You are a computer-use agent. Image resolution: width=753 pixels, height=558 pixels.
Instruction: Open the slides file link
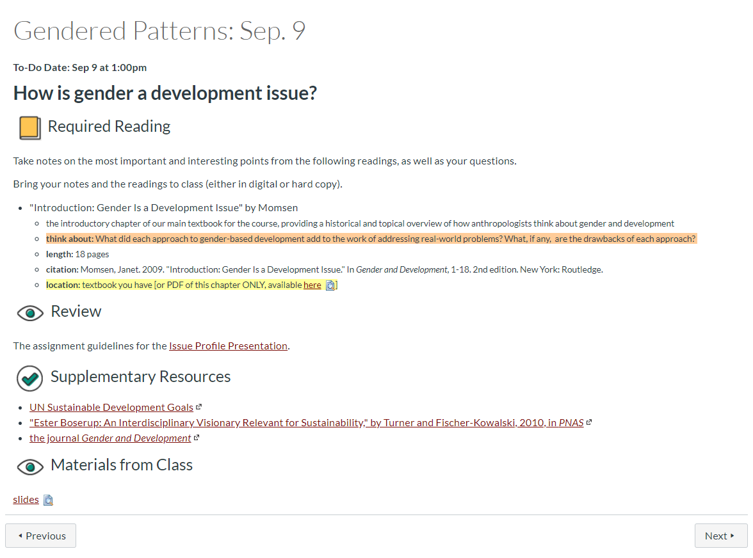[26, 500]
